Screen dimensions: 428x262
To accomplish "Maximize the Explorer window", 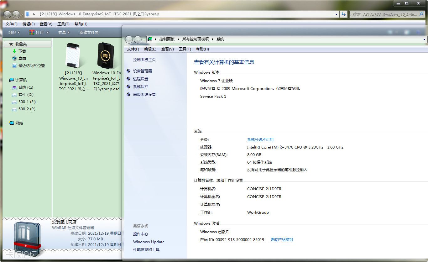I will point(406,3).
